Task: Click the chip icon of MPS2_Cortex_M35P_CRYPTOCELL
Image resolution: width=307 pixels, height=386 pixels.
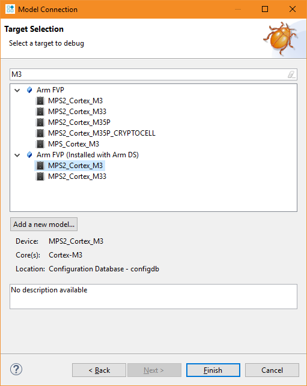Action: coord(40,133)
